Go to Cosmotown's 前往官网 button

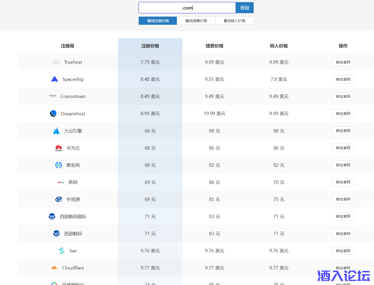click(343, 96)
